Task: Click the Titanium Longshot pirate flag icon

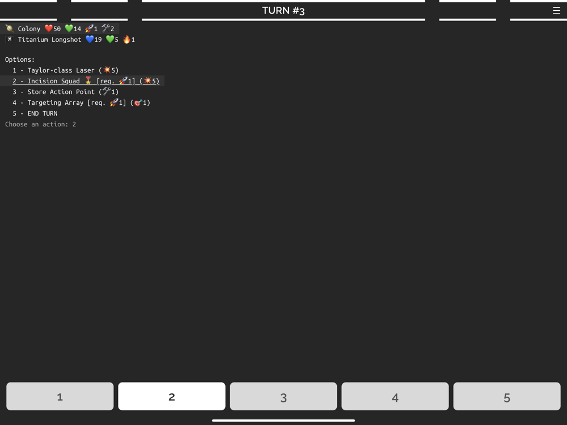Action: click(x=10, y=39)
